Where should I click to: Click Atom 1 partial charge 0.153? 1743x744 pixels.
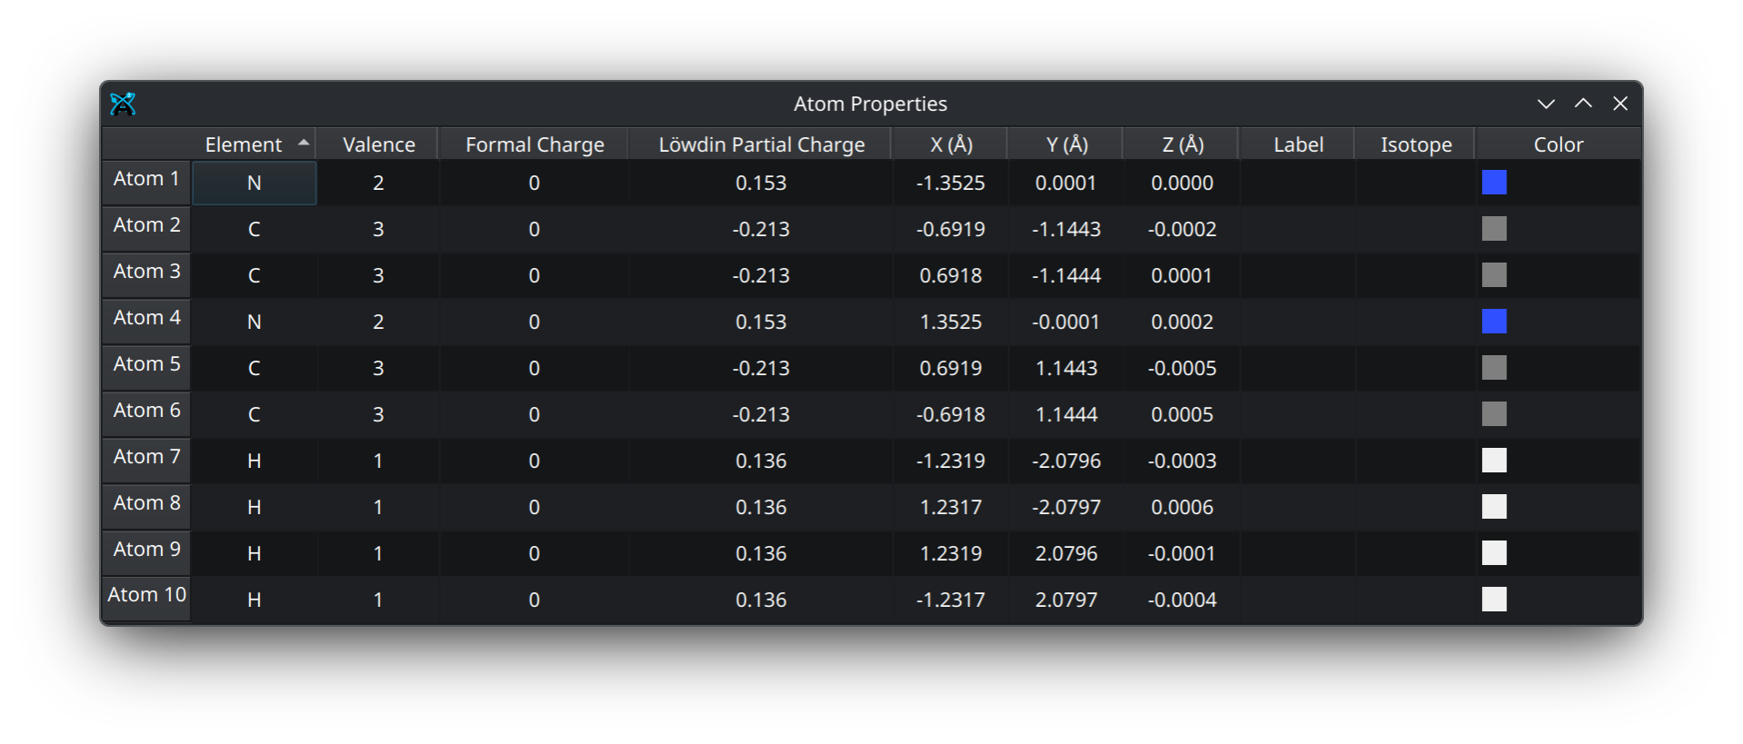(760, 184)
